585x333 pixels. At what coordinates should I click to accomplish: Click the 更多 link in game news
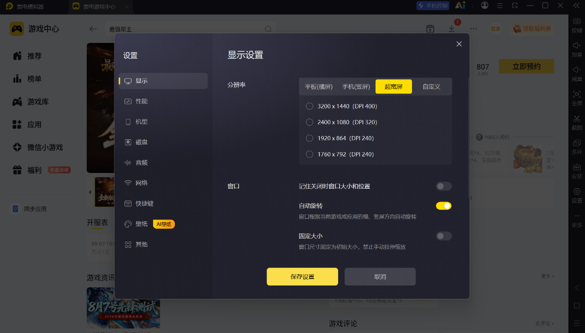pyautogui.click(x=548, y=276)
